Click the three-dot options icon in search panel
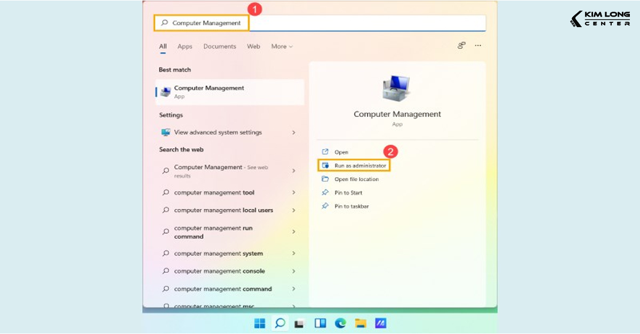 (478, 46)
